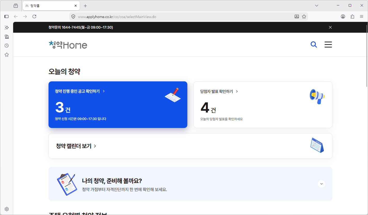Click the 청약문의 1644-7445 banner text

(81, 27)
